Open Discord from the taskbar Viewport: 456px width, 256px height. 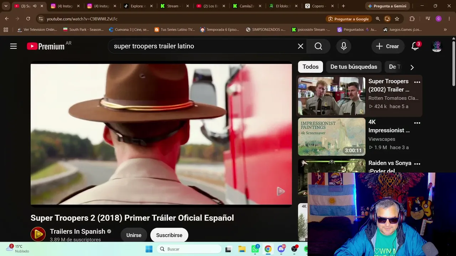click(281, 249)
